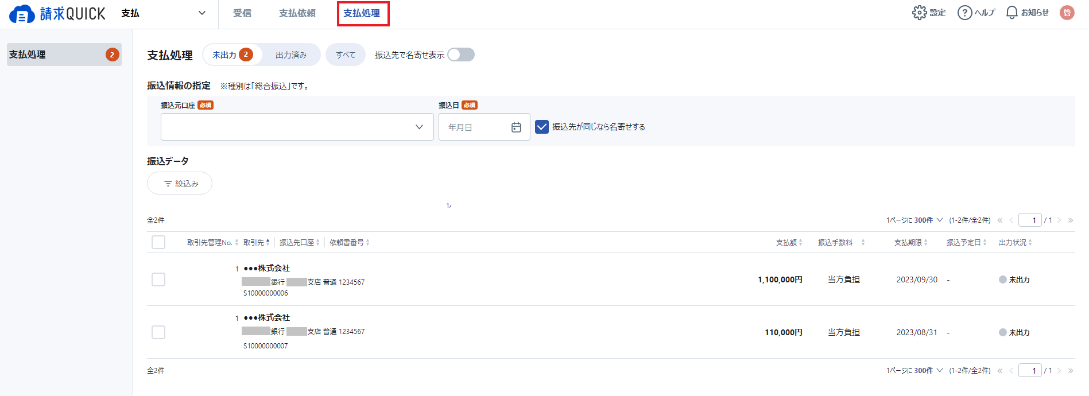Image resolution: width=1089 pixels, height=396 pixels.
Task: Sort by 振込予定日 column
Action: (967, 243)
